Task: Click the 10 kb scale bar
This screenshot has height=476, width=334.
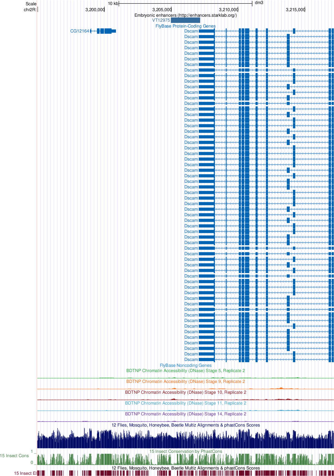Action: point(185,3)
